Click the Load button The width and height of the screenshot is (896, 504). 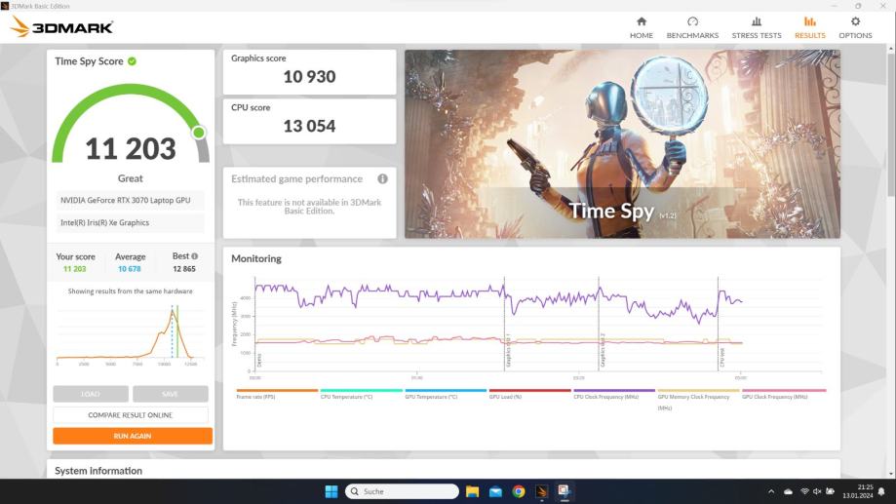point(91,394)
